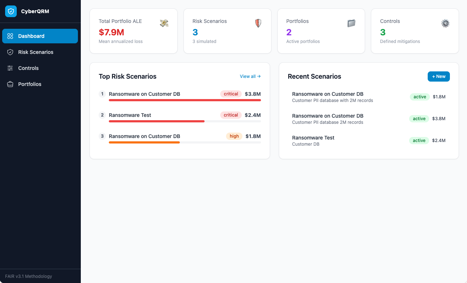The image size is (467, 283).
Task: Click the active badge for the $3.8M scenario
Action: [x=419, y=119]
